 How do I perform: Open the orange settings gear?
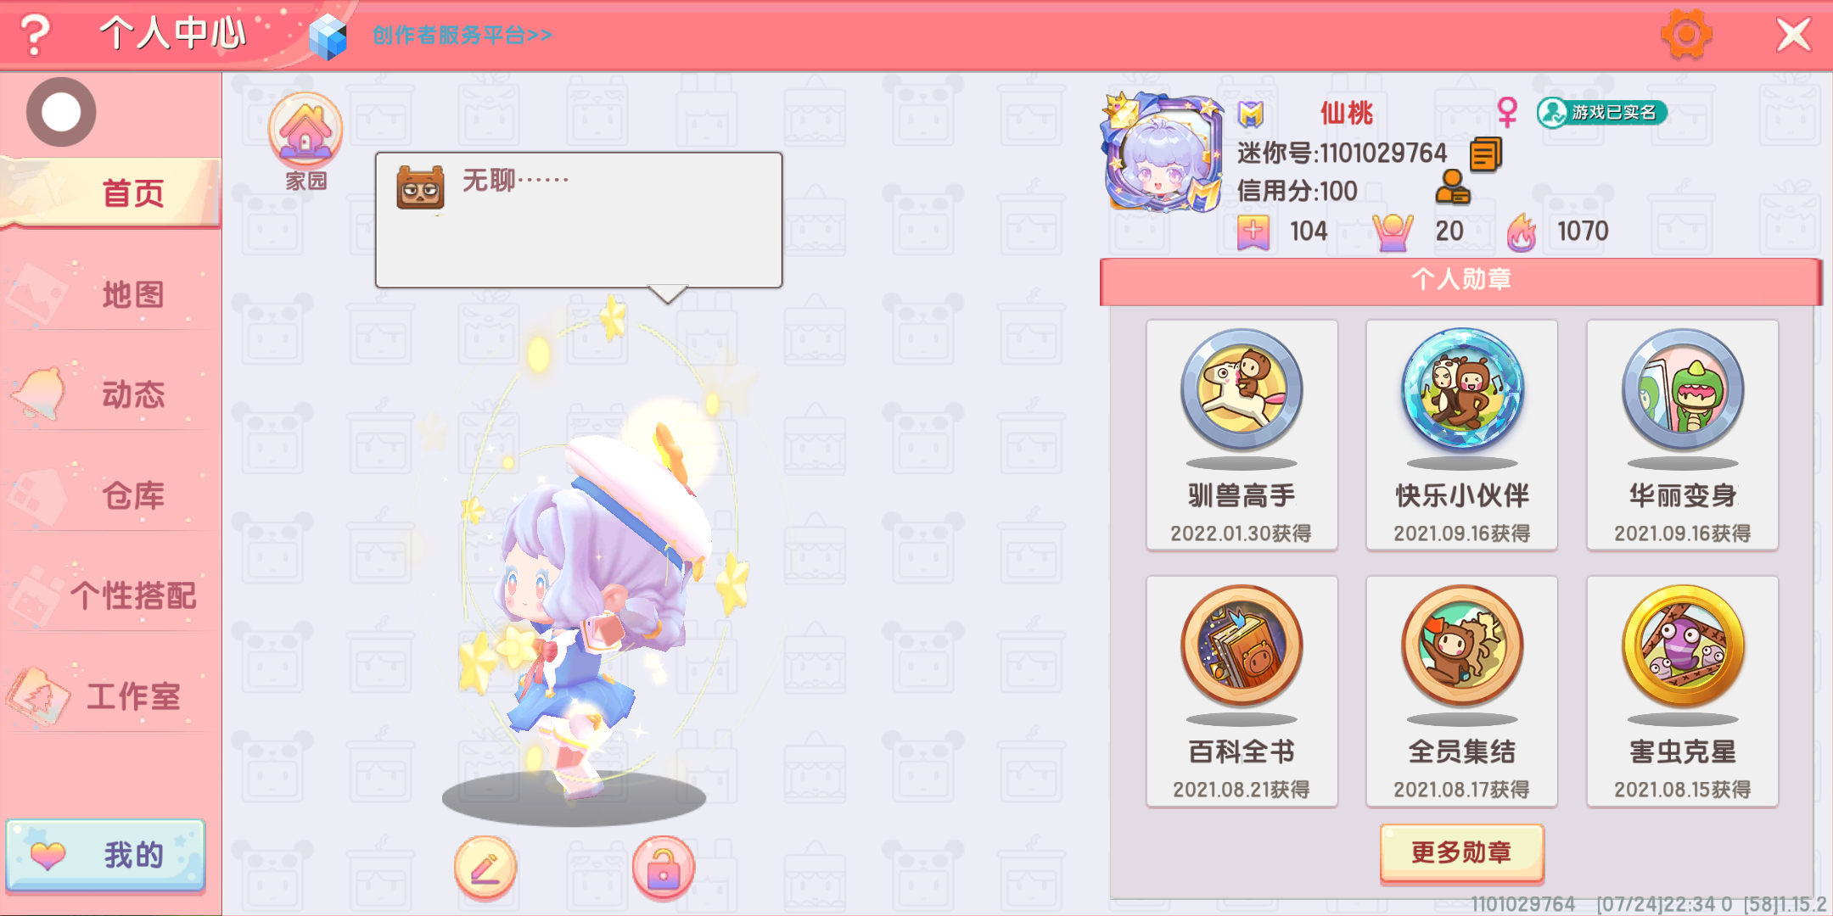coord(1686,35)
